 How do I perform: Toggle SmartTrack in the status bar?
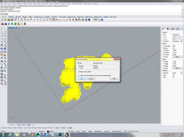tap(98, 131)
